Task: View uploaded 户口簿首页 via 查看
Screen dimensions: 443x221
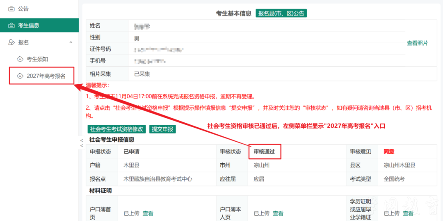Action: (x=148, y=213)
